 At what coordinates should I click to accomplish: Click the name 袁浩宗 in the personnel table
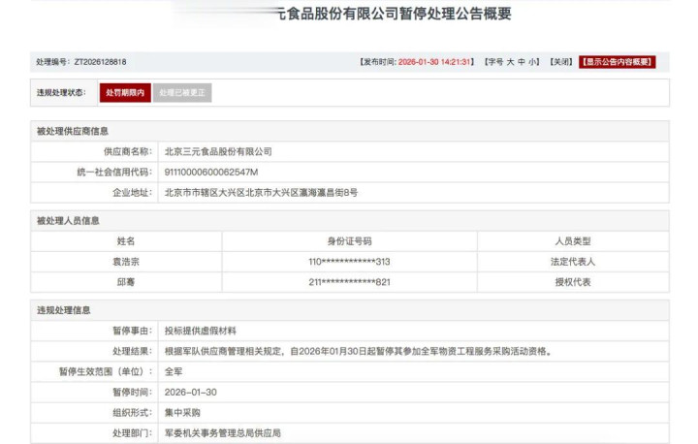(x=126, y=262)
